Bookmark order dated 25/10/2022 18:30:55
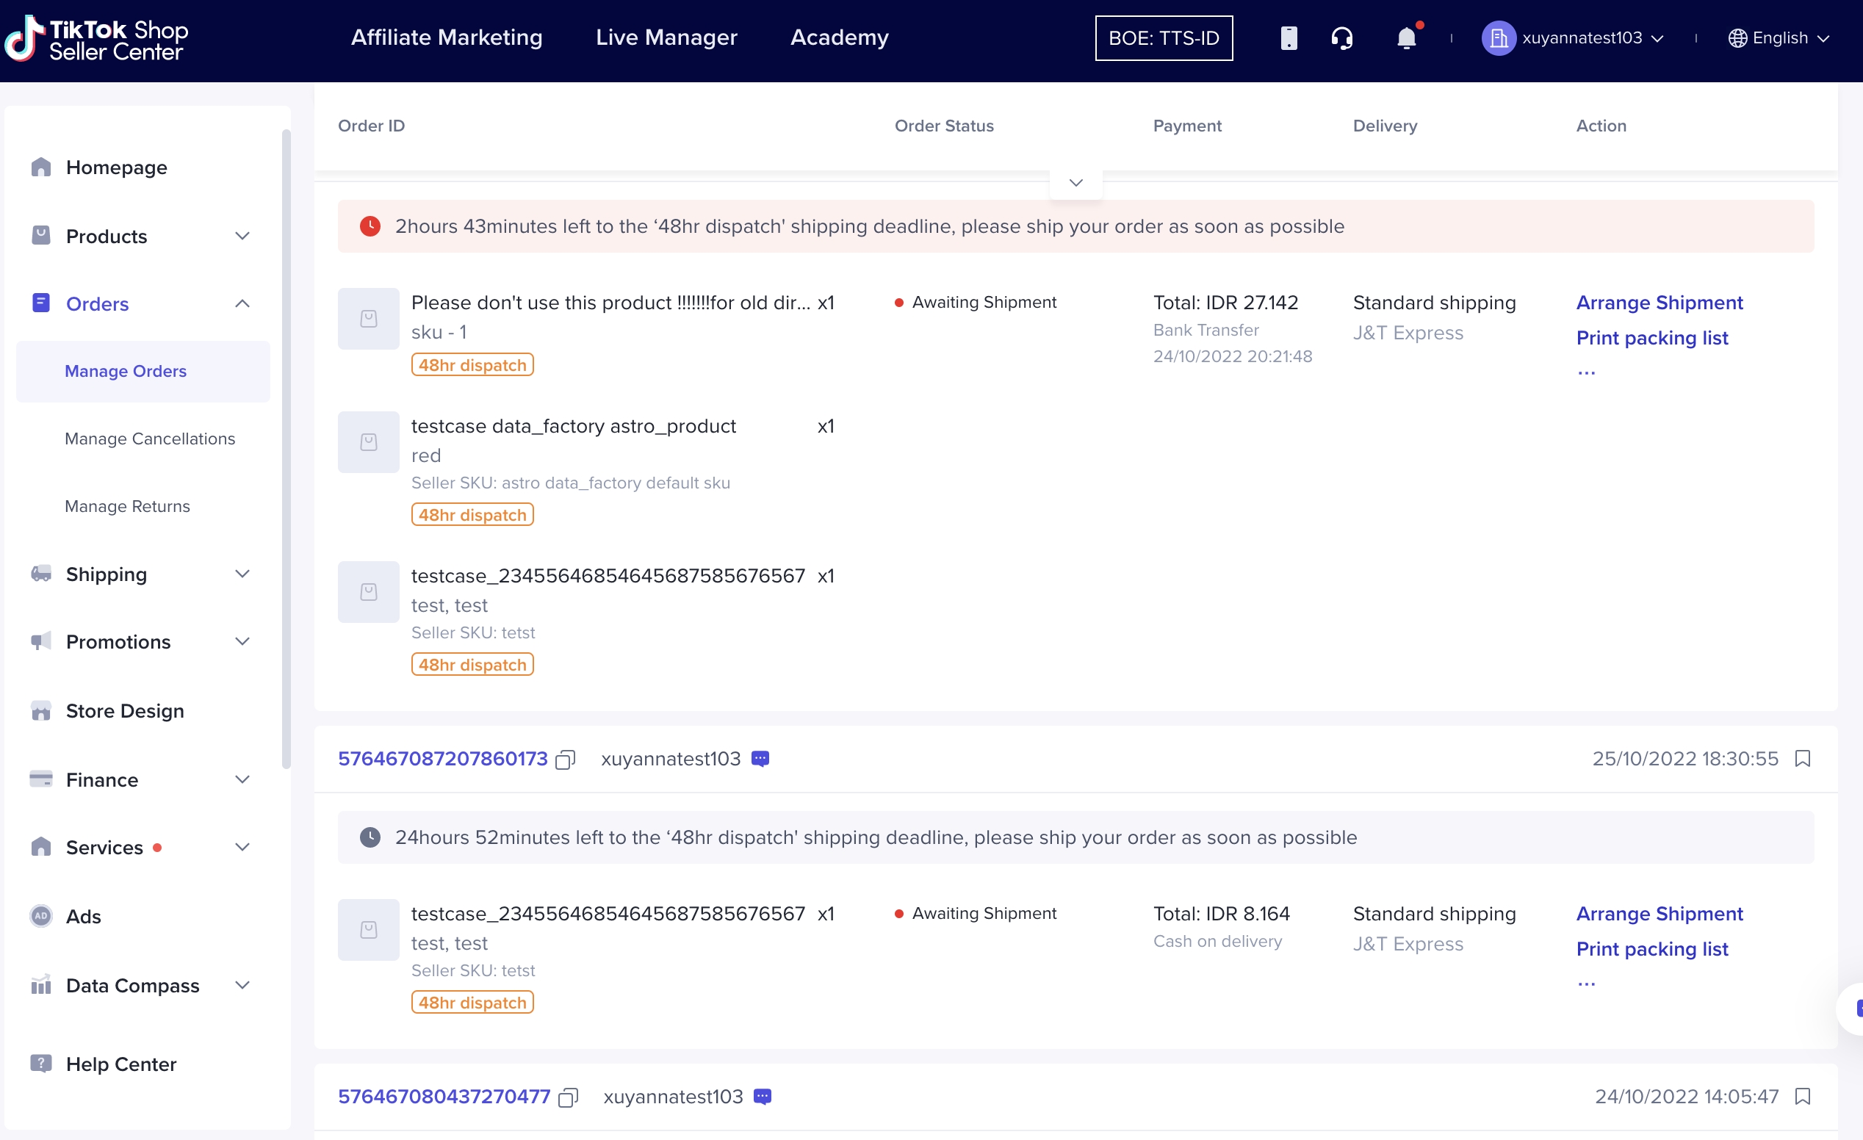 pyautogui.click(x=1803, y=758)
